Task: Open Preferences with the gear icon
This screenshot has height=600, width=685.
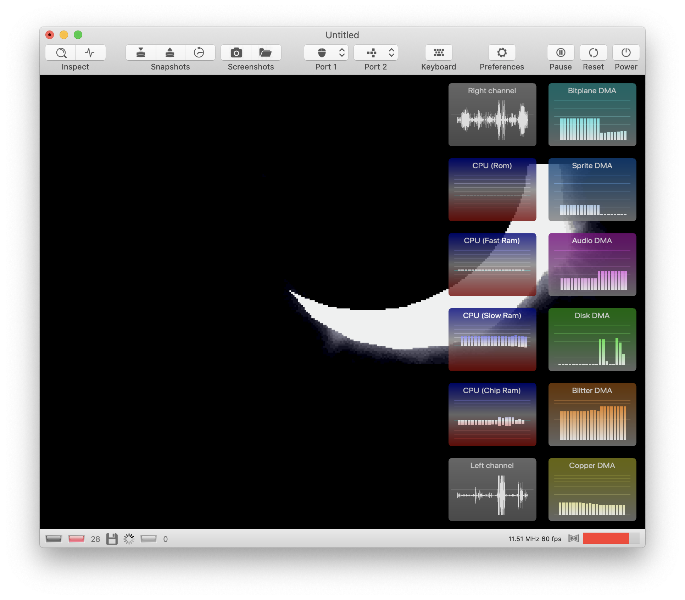Action: coord(502,53)
